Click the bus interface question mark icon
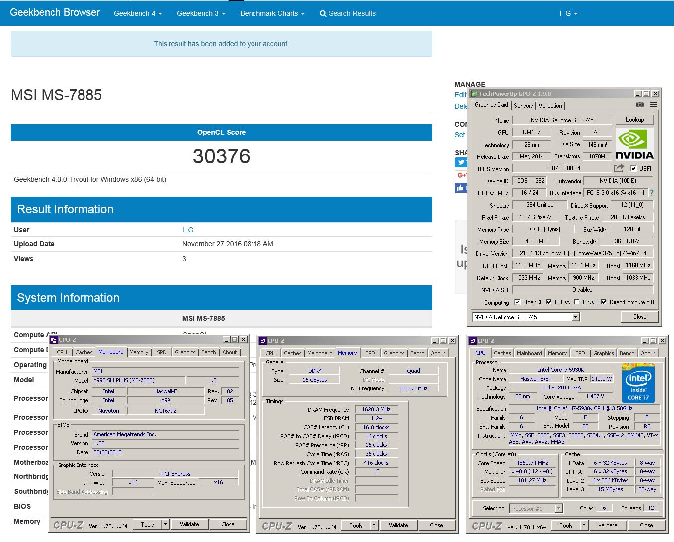 coord(652,193)
